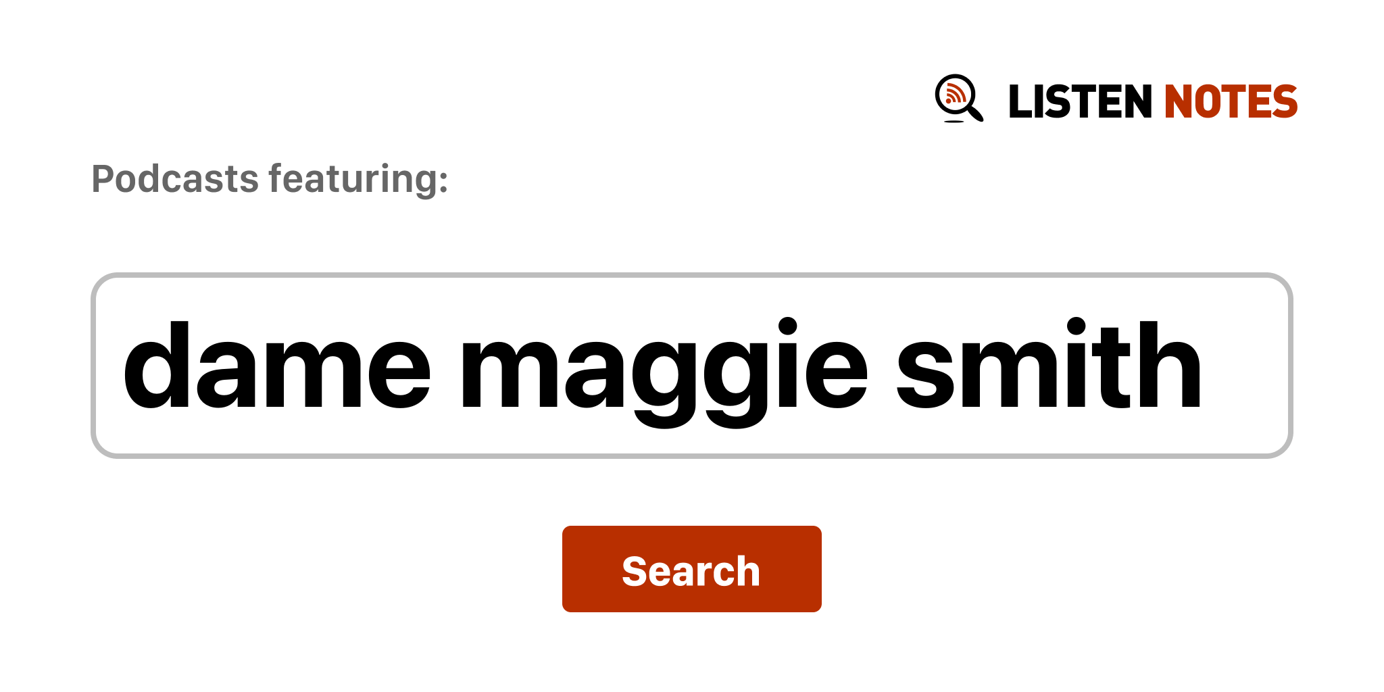Click the Listen Notes magnifying glass logo icon

pyautogui.click(x=959, y=98)
